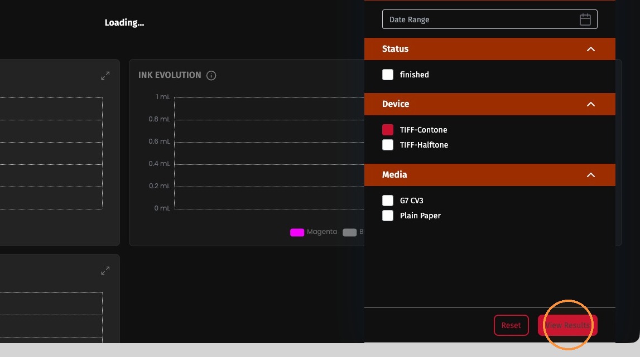Expand the chart left of Ink Evolution
The height and width of the screenshot is (357, 640).
pyautogui.click(x=105, y=76)
